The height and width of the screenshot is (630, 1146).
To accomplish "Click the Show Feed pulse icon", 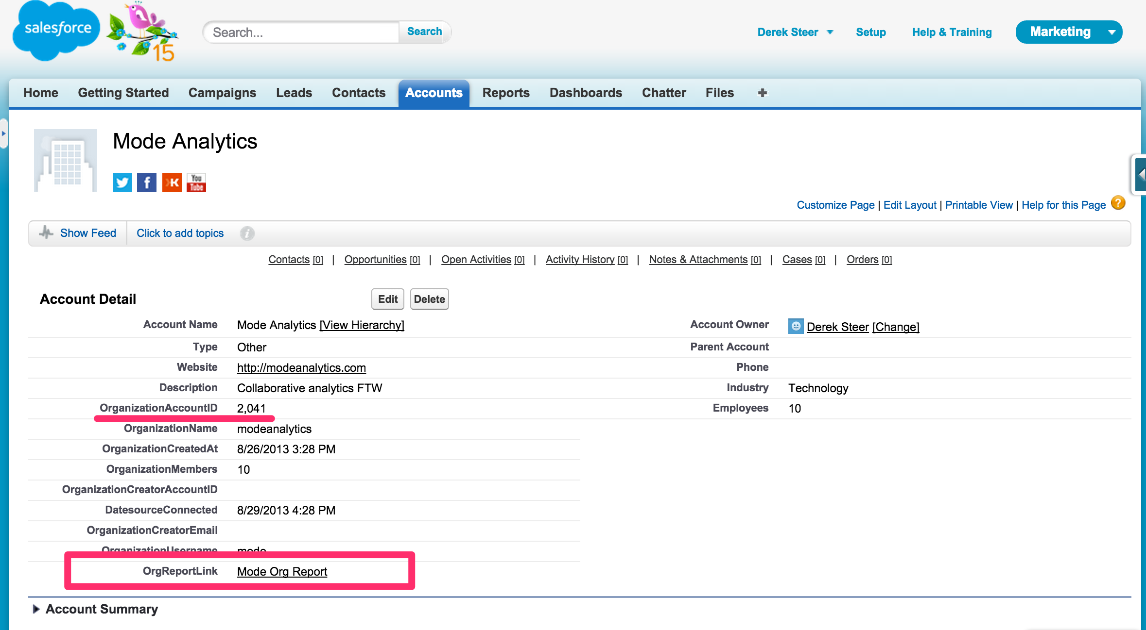I will point(46,232).
